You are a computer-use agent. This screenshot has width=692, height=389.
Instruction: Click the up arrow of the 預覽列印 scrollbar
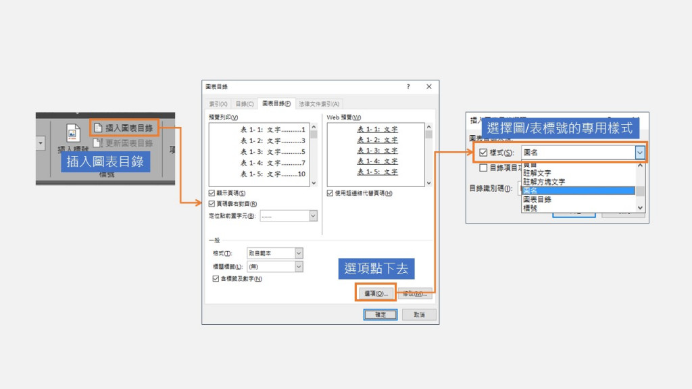tap(314, 127)
